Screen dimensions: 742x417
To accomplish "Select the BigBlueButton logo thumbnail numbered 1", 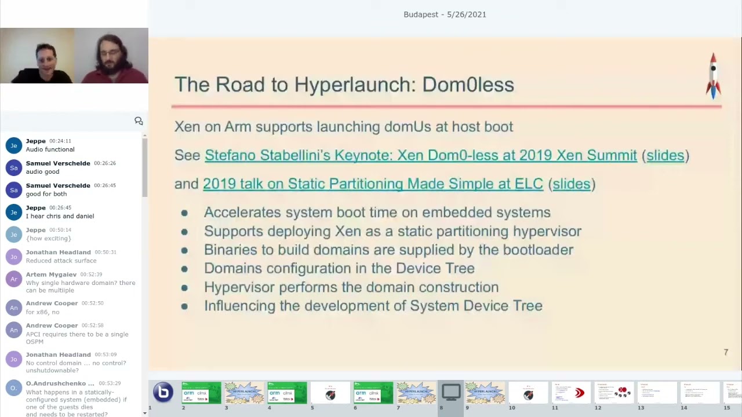I will pyautogui.click(x=163, y=393).
